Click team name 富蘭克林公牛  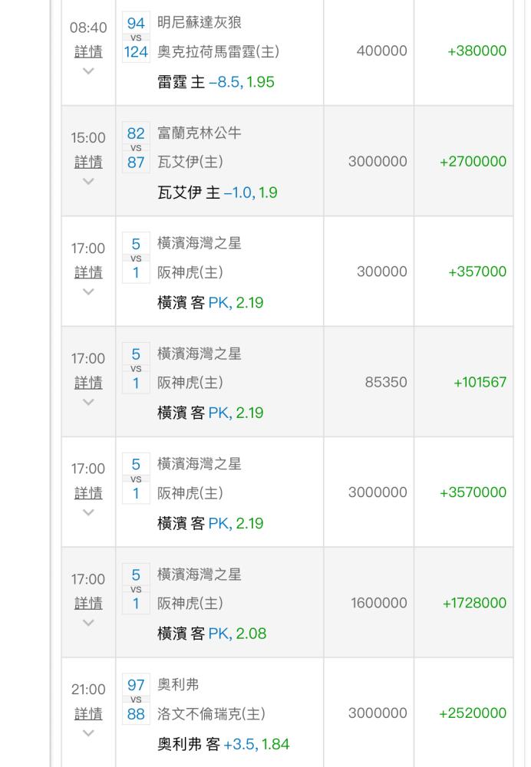(200, 133)
